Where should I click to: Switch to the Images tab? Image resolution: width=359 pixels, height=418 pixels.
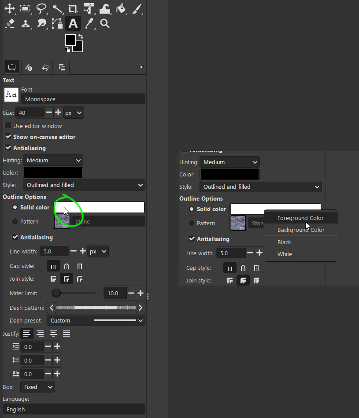(x=62, y=67)
